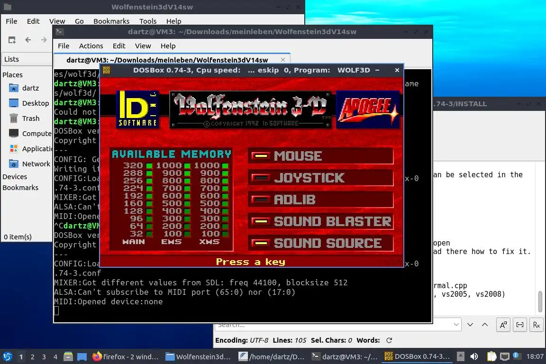Click the Encoding UTF-8 status bar entry
This screenshot has width=546, height=364.
(x=242, y=340)
